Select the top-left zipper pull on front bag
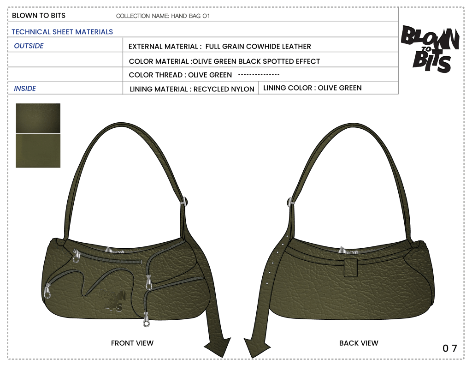The width and height of the screenshot is (472, 365). (x=76, y=255)
